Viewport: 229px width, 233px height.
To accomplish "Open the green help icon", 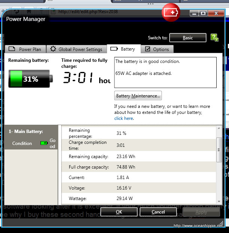I will coord(214,37).
